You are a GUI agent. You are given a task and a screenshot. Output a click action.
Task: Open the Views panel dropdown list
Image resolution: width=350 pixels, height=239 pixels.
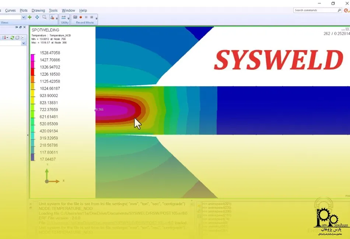click(23, 43)
